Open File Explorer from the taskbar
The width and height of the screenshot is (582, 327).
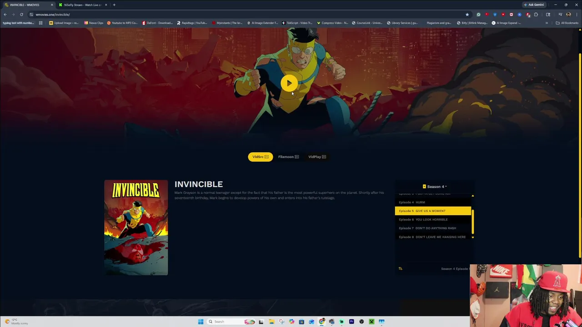(x=271, y=322)
